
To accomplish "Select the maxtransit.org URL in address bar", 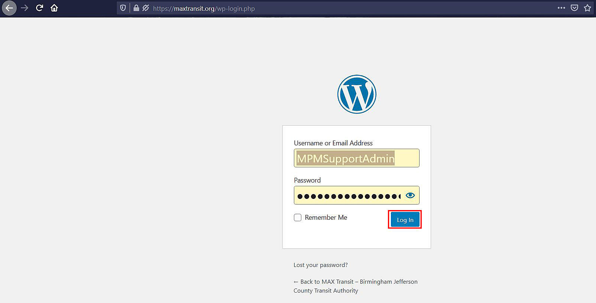I will [204, 8].
